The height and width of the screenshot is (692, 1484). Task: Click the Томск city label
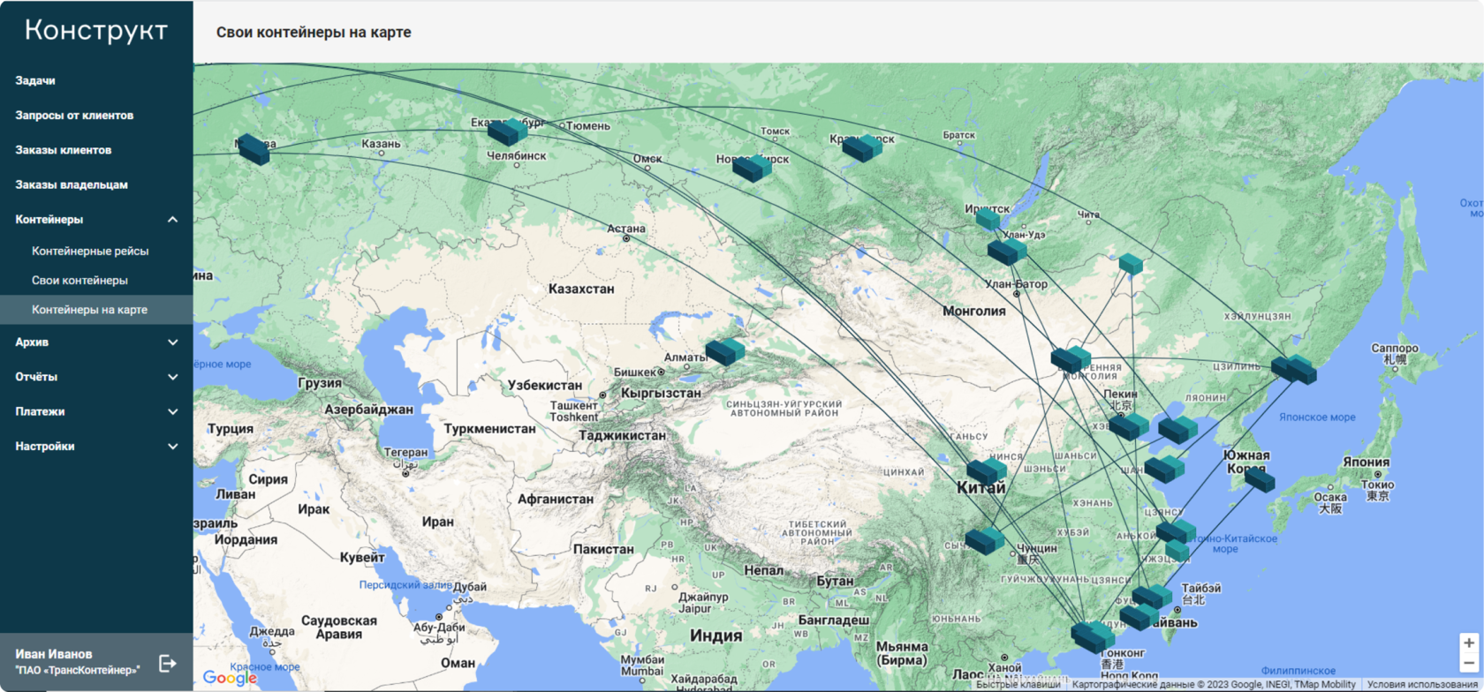[x=775, y=132]
